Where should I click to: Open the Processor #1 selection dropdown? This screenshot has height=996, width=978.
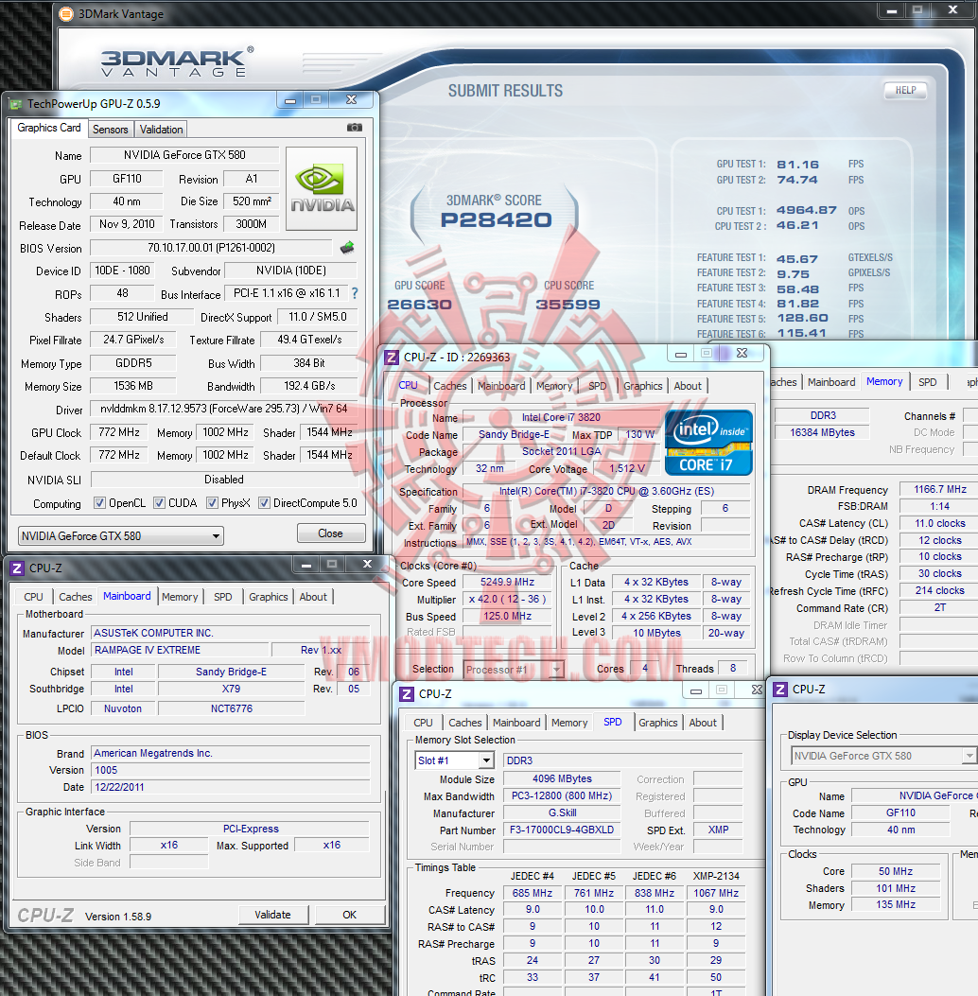[514, 670]
